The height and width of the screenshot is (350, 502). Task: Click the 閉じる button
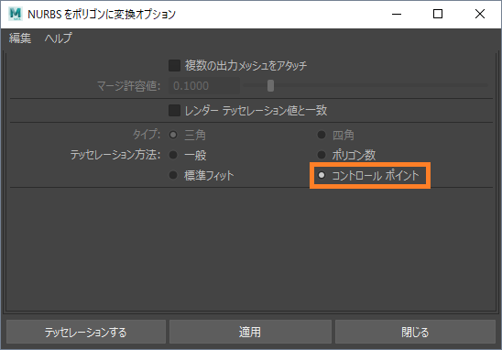tap(415, 332)
